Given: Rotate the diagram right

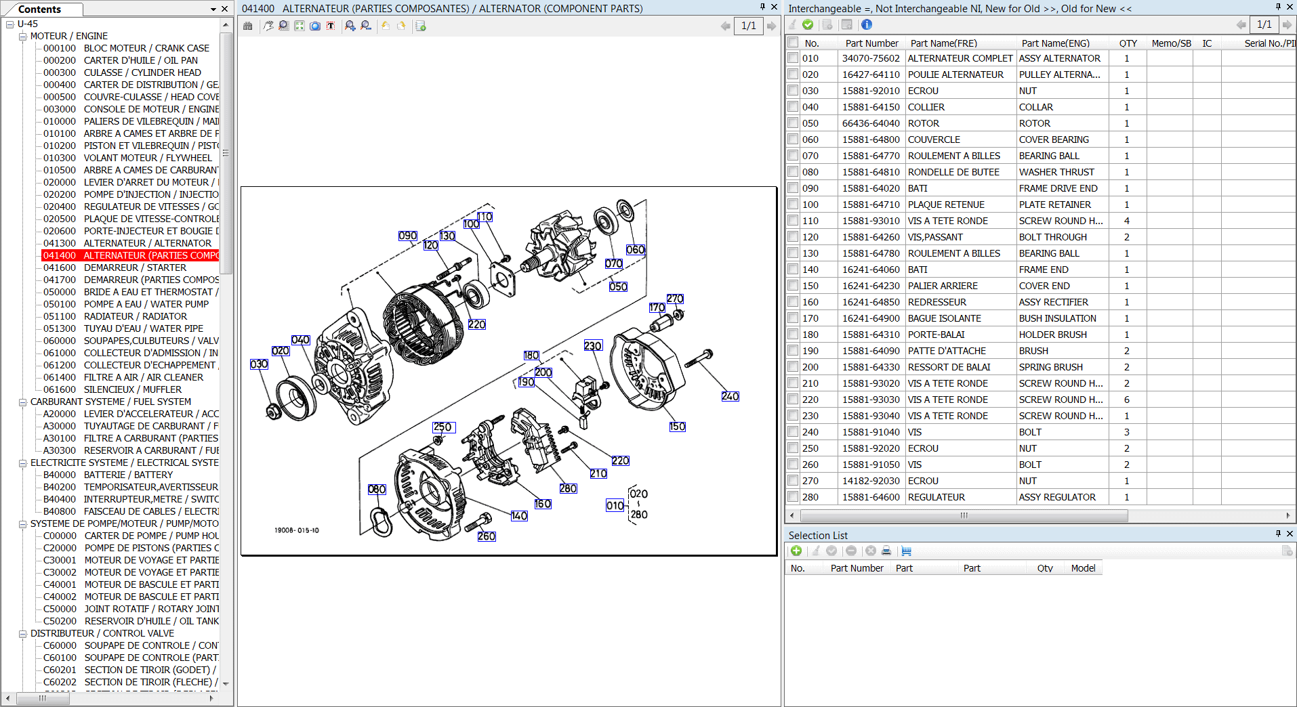Looking at the screenshot, I should coord(401,26).
